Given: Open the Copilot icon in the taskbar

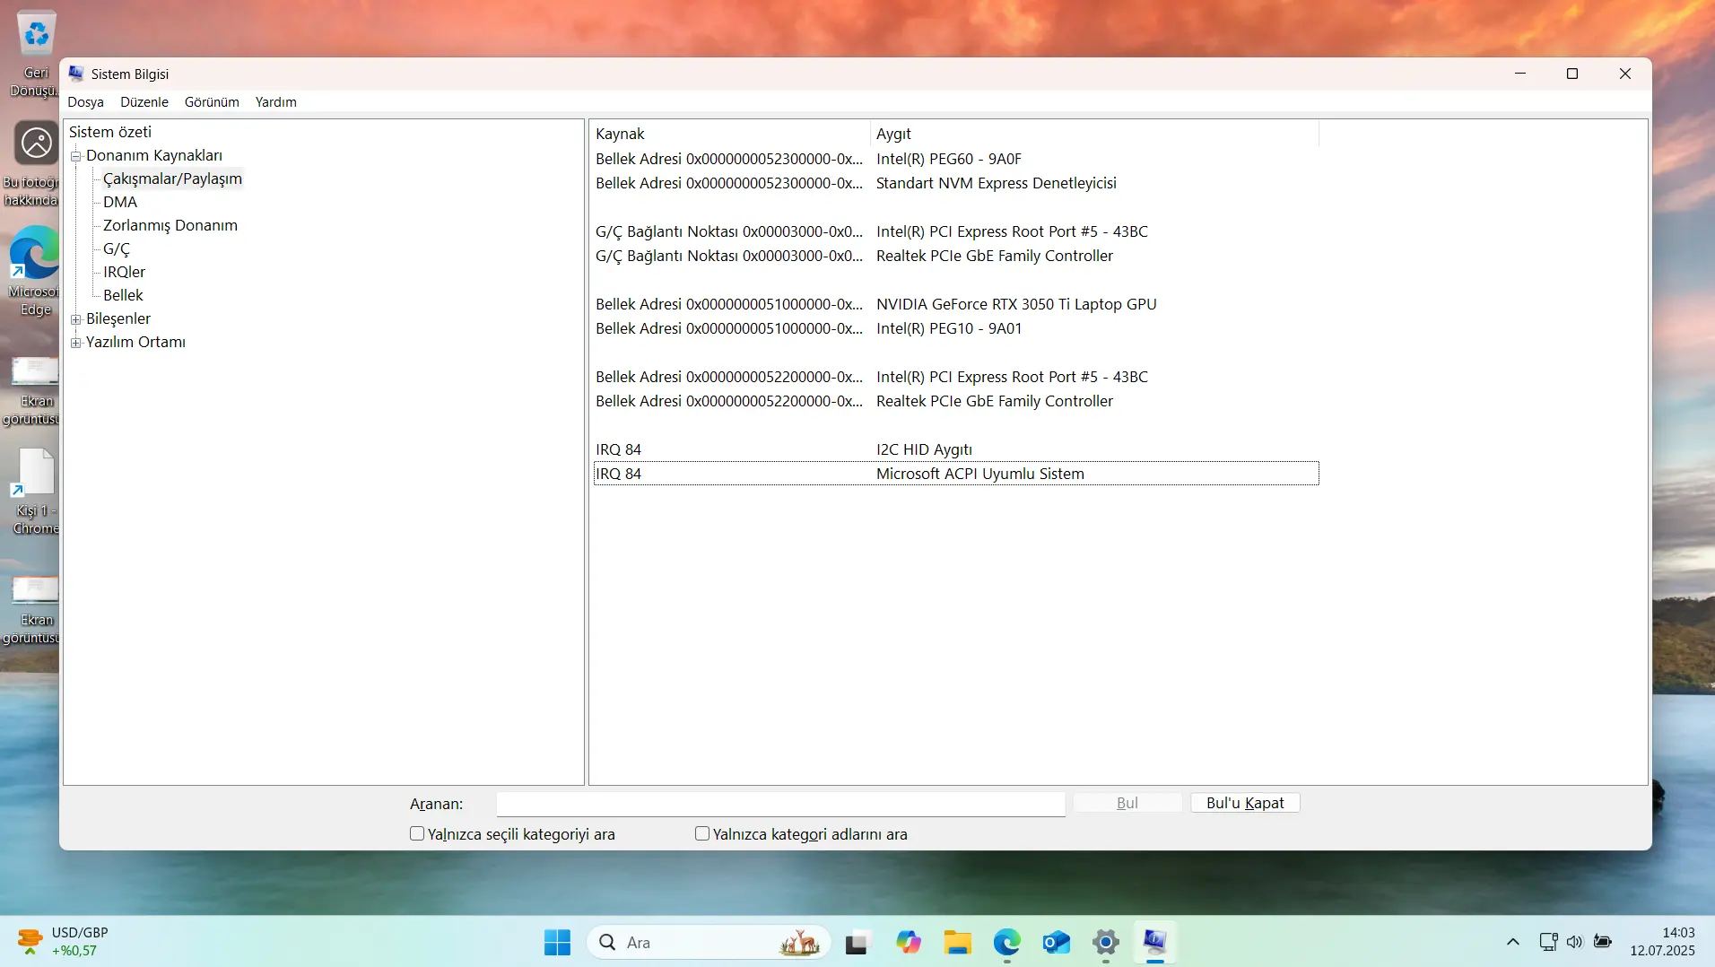Looking at the screenshot, I should pos(908,942).
